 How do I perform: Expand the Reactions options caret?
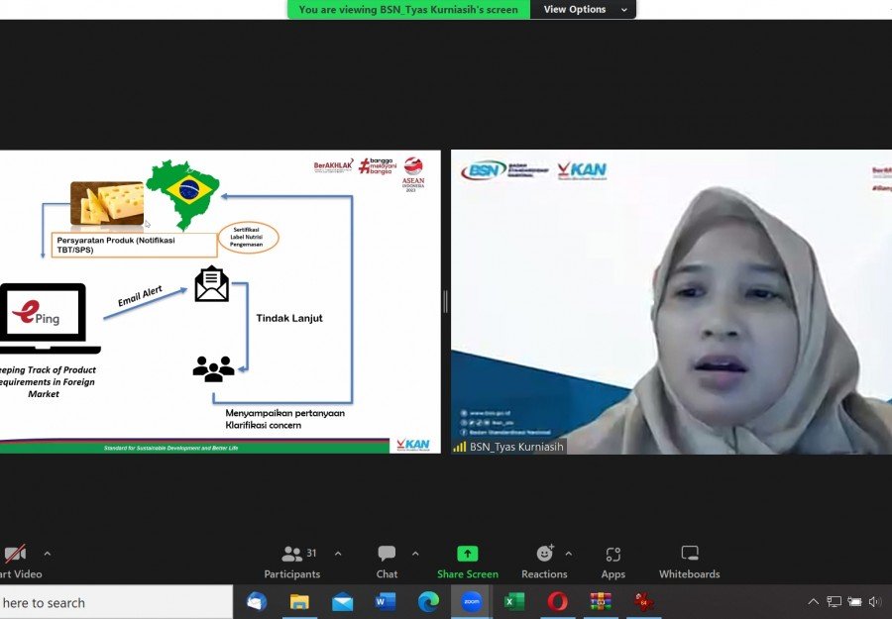point(568,554)
